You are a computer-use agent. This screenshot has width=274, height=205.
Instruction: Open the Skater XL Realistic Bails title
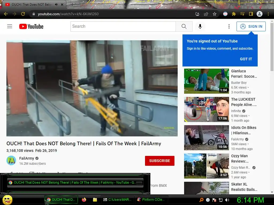244,187
